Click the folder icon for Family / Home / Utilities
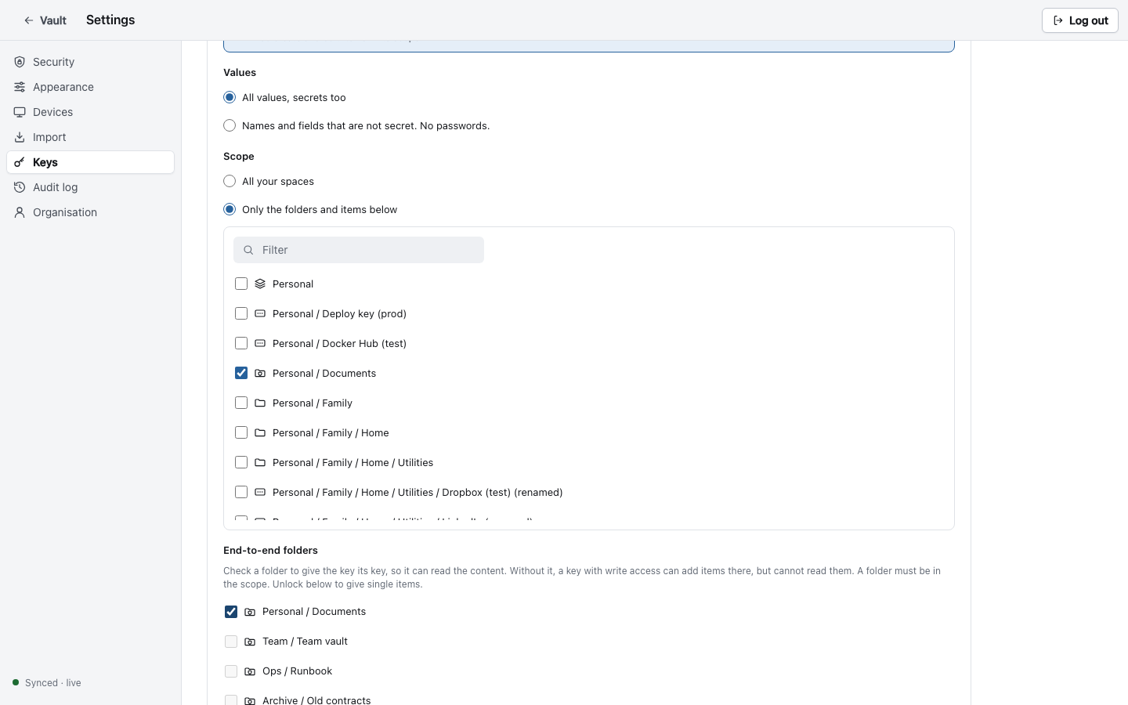 (x=260, y=462)
